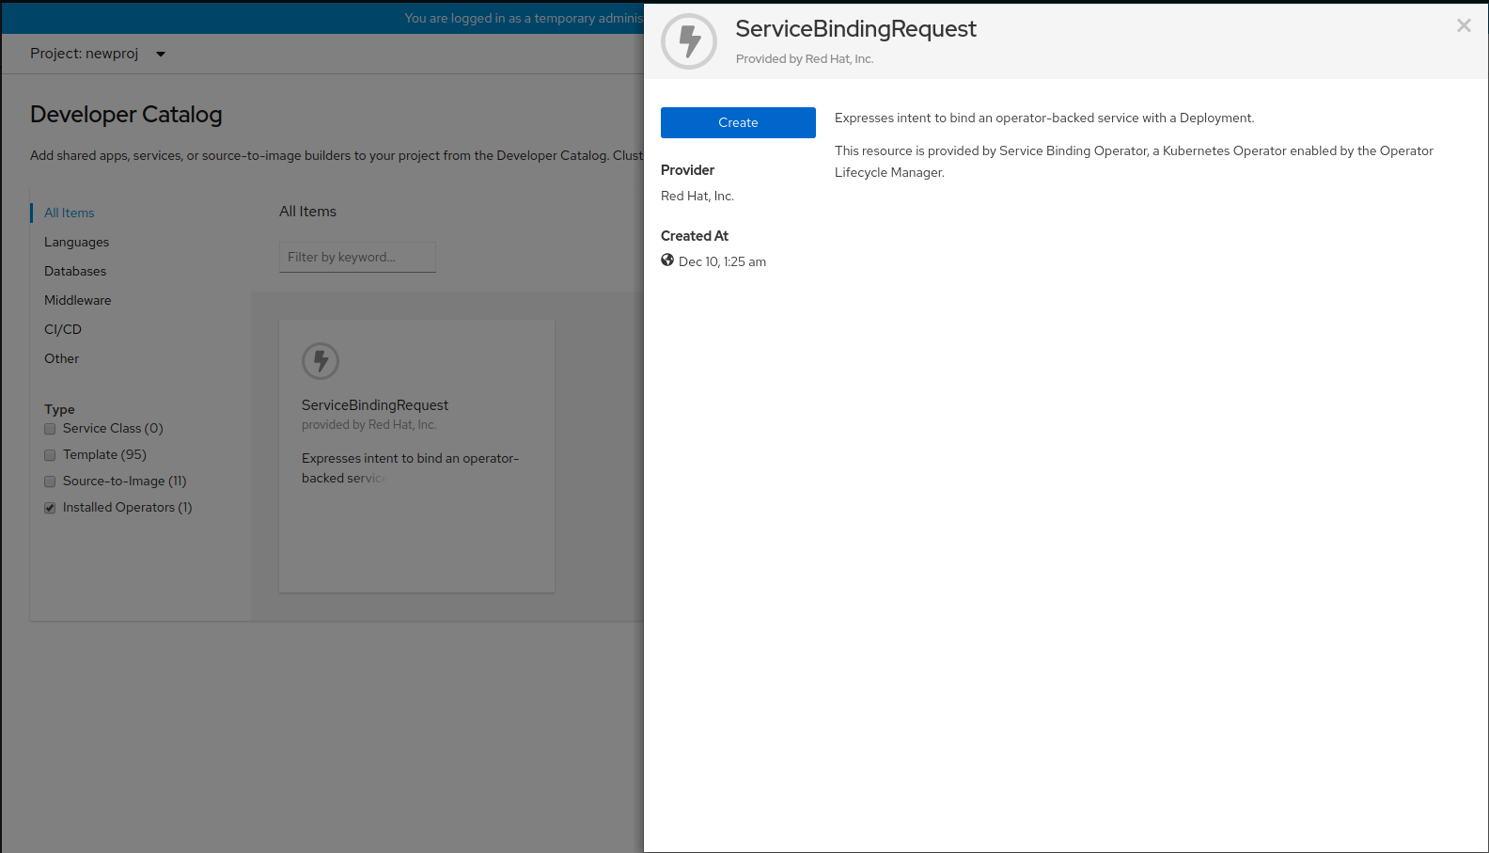Select the Databases category
The height and width of the screenshot is (853, 1489).
75,271
